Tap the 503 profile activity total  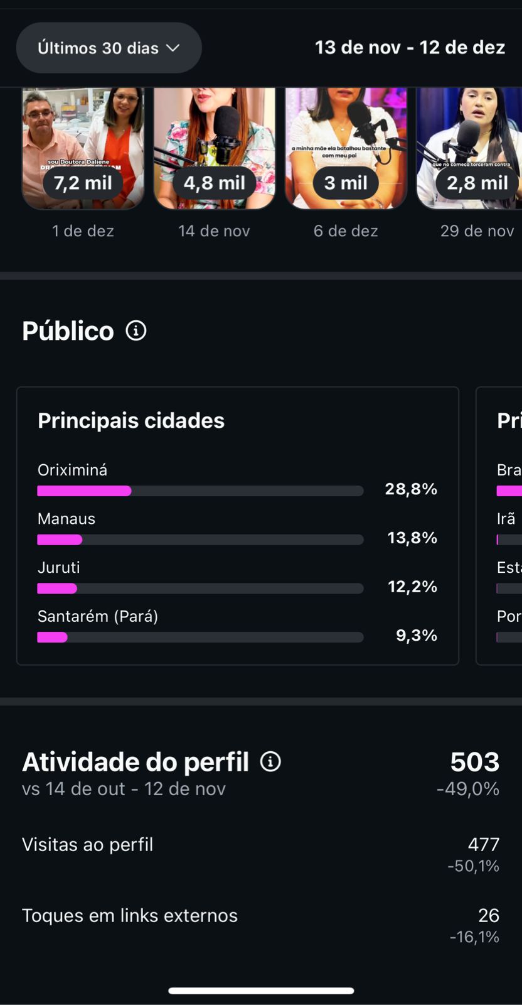pyautogui.click(x=474, y=762)
